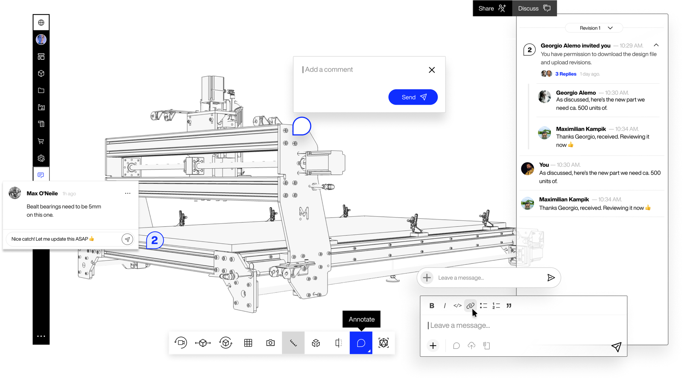
Task: Open the documents list icon in the sidebar
Action: 41,124
